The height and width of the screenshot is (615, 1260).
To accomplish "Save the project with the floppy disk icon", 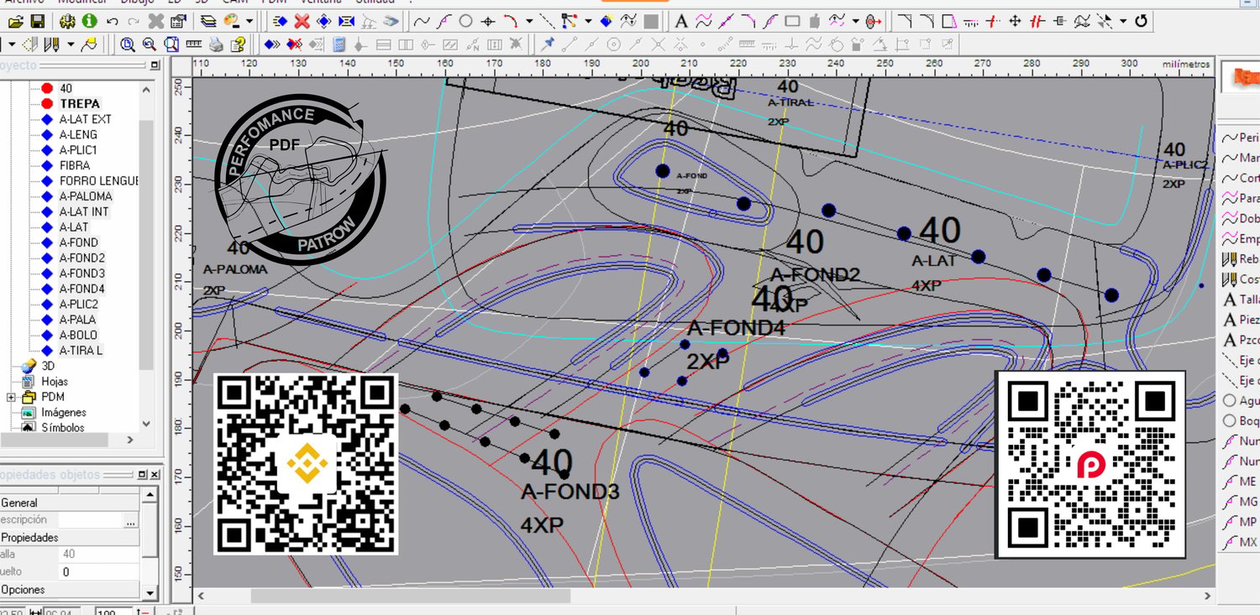I will (x=37, y=21).
